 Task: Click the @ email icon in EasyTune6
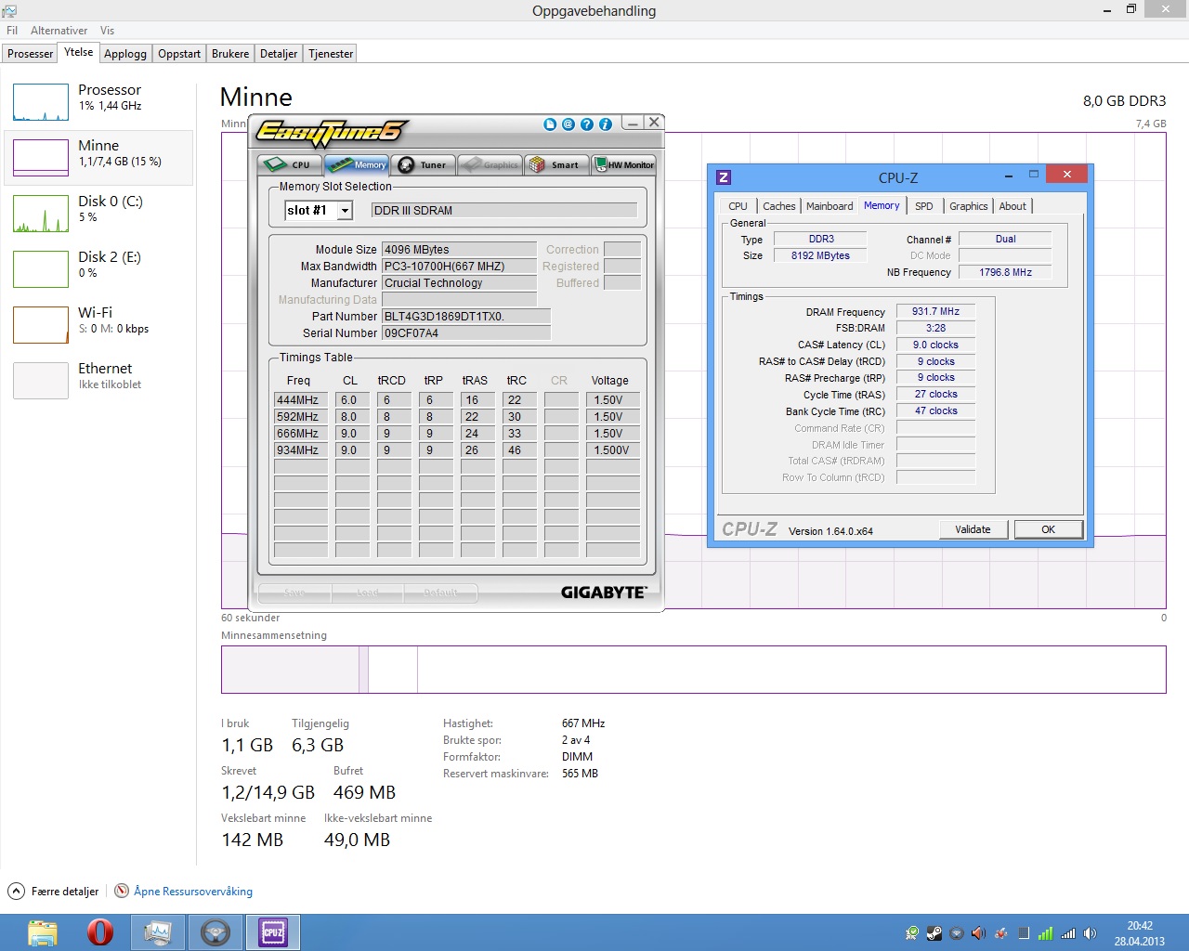point(568,124)
